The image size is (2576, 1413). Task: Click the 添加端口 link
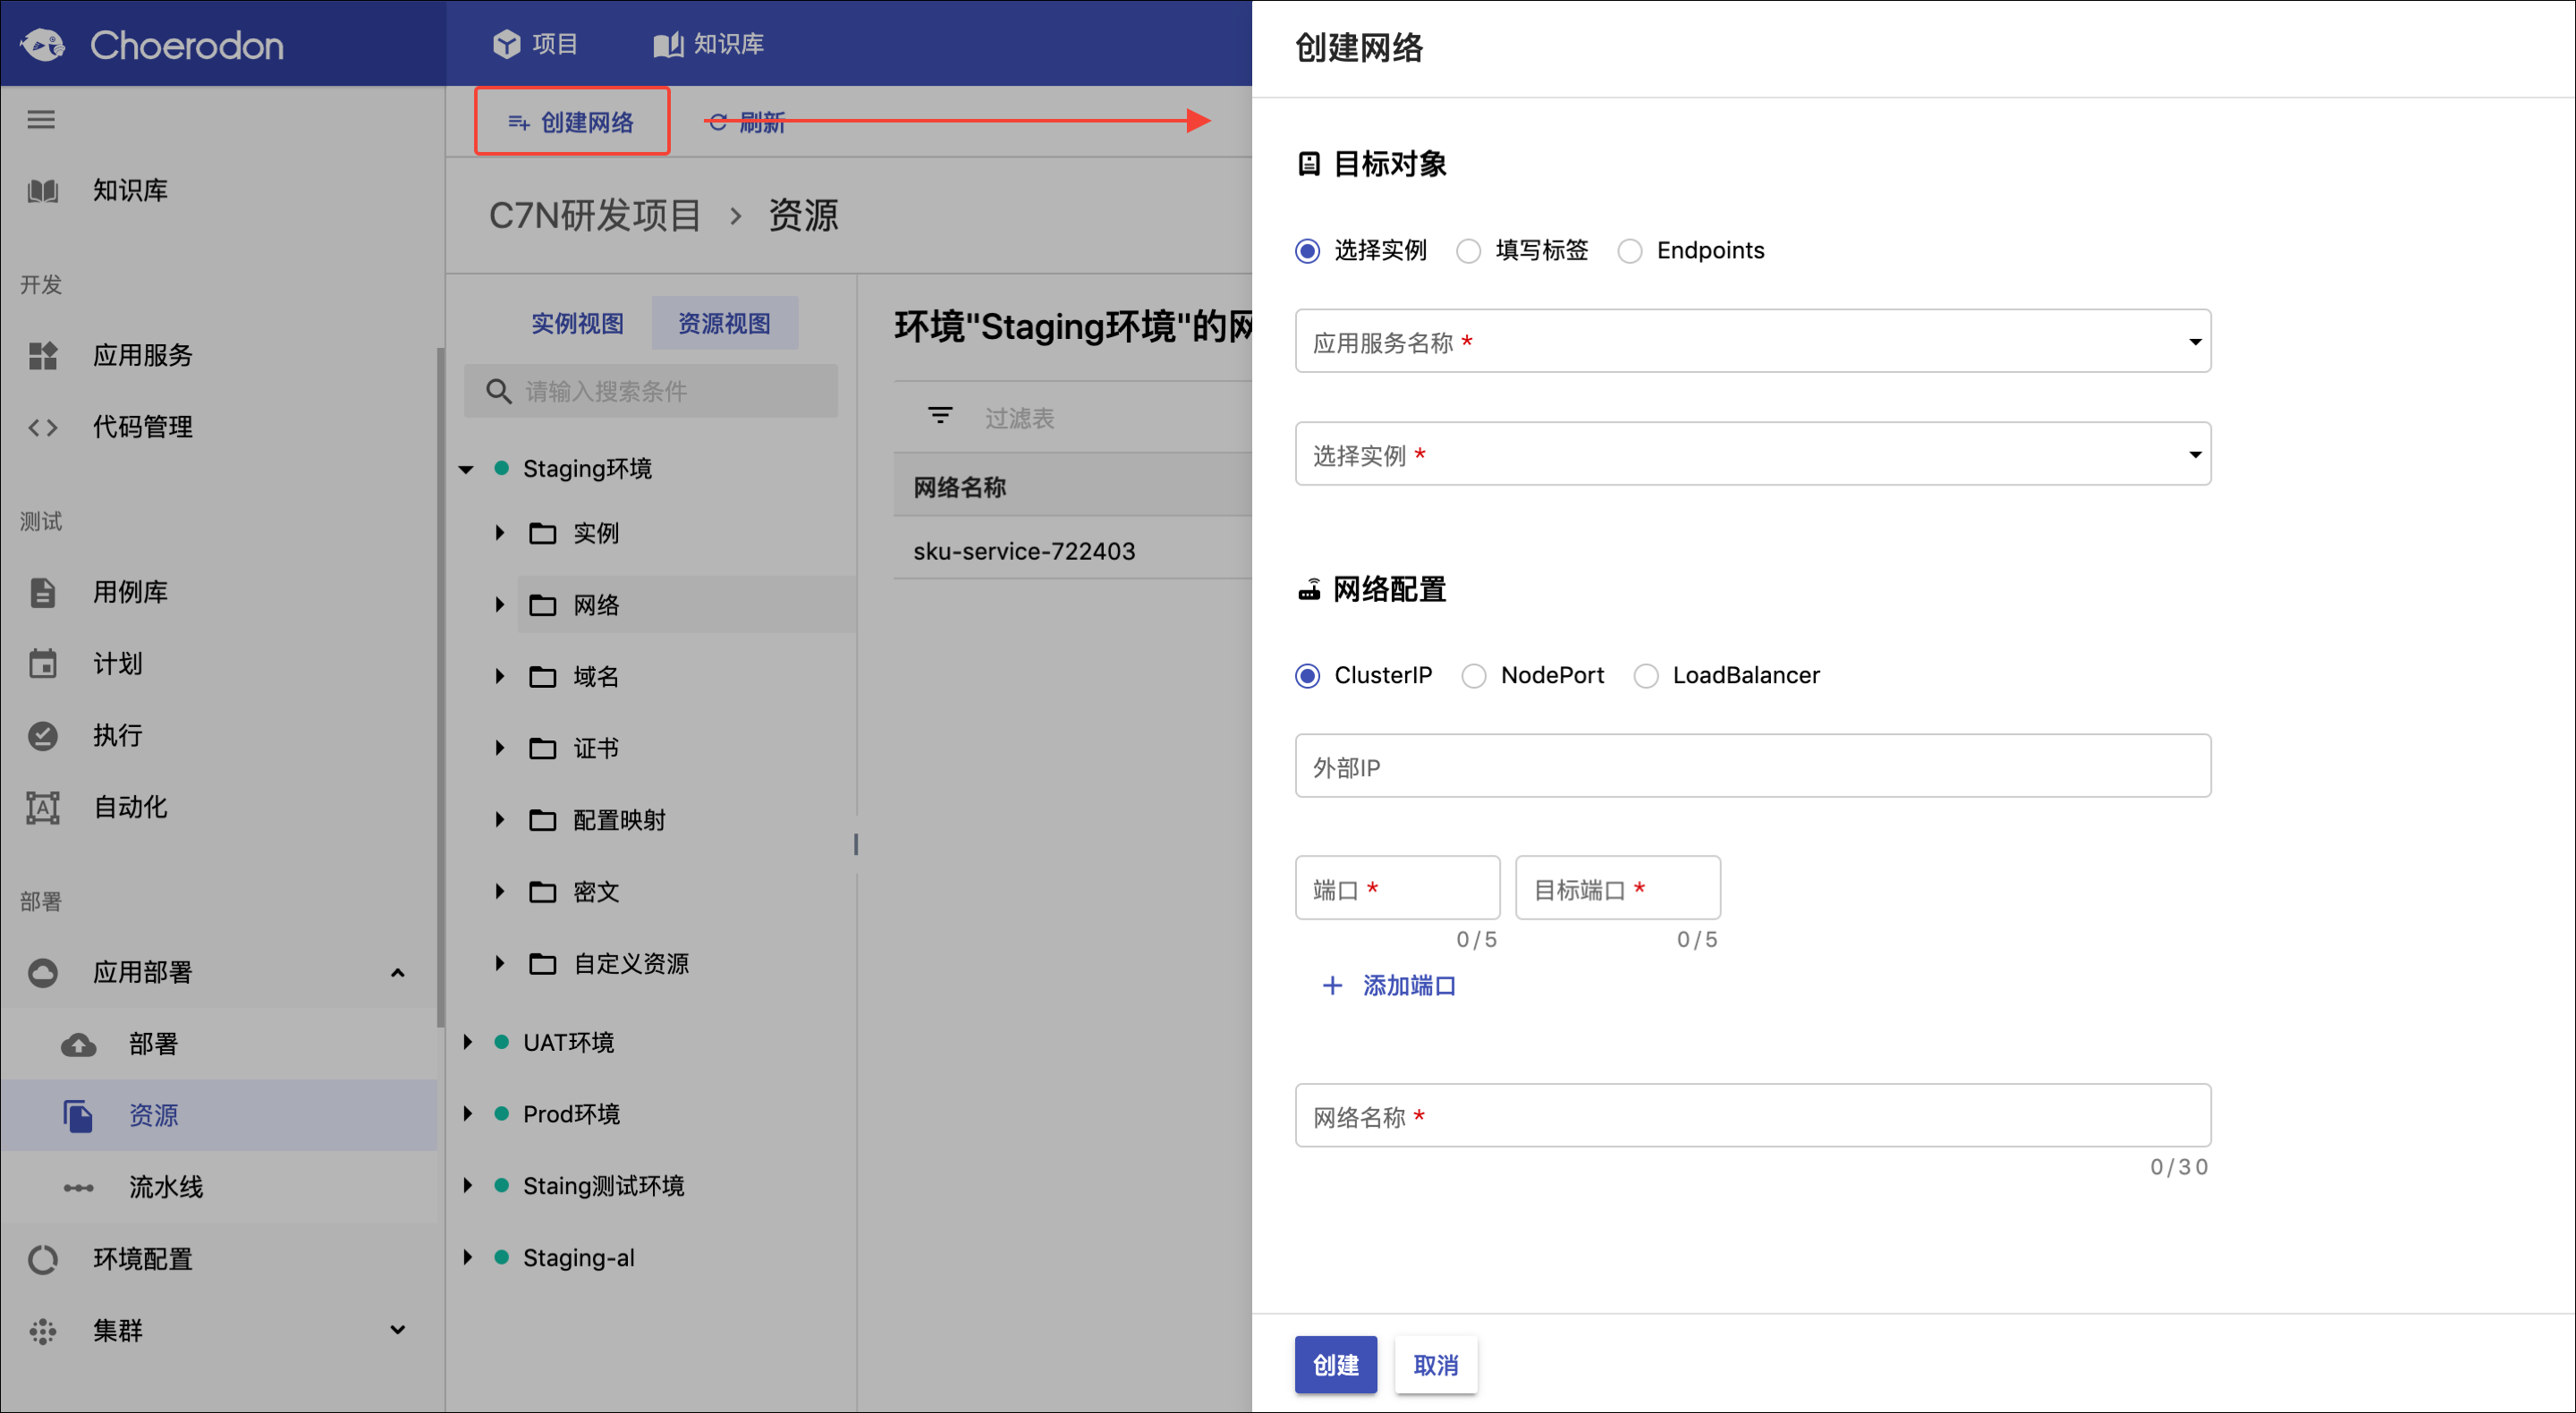point(1409,986)
